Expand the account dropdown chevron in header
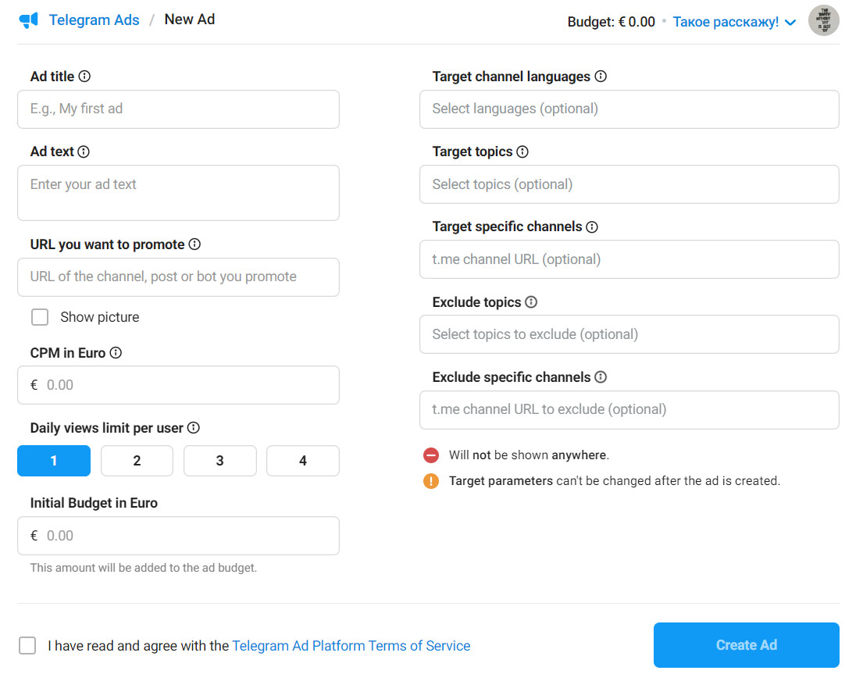This screenshot has height=699, width=863. tap(790, 23)
